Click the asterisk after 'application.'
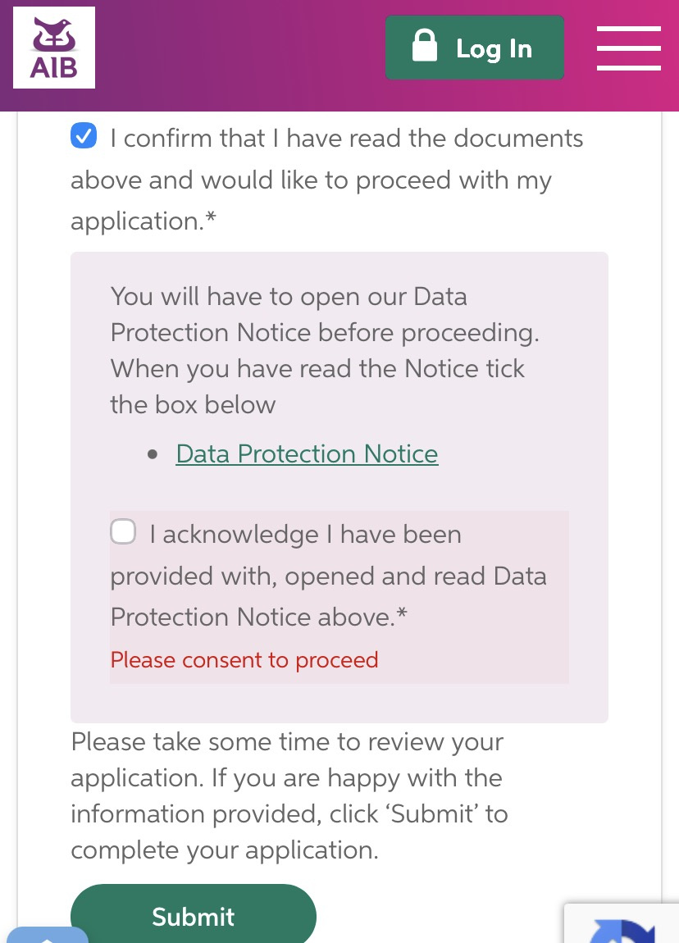 click(210, 217)
